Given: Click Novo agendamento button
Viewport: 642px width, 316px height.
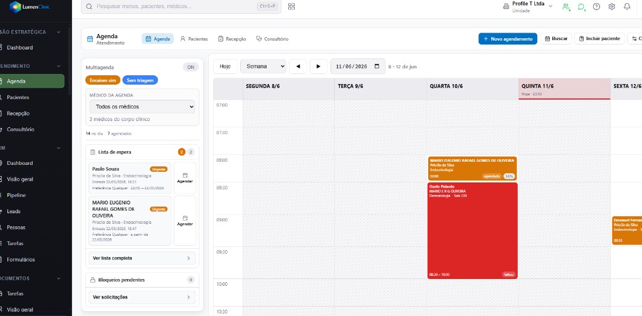Looking at the screenshot, I should click(x=508, y=39).
